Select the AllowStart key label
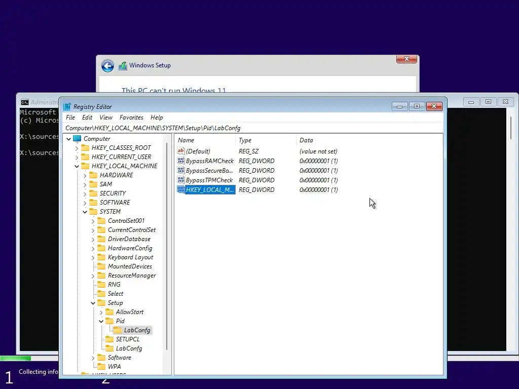 tap(129, 312)
